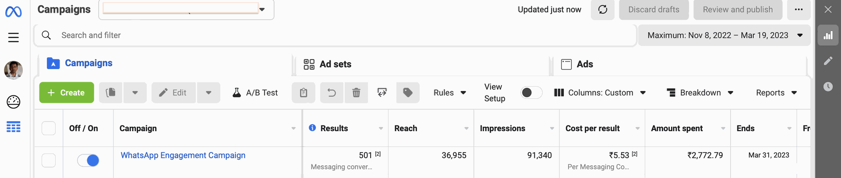Open the Breakdown dropdown
Image resolution: width=841 pixels, height=178 pixels.
(700, 93)
